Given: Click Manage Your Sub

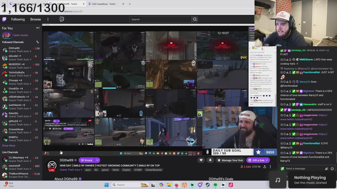Looking at the screenshot, I should click(x=230, y=160).
